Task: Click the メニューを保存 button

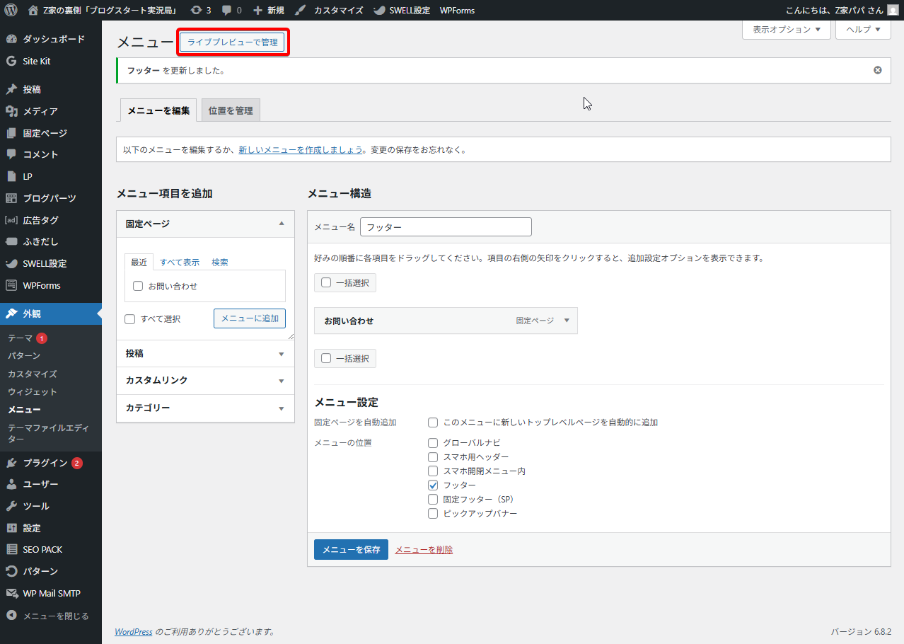Action: point(351,550)
